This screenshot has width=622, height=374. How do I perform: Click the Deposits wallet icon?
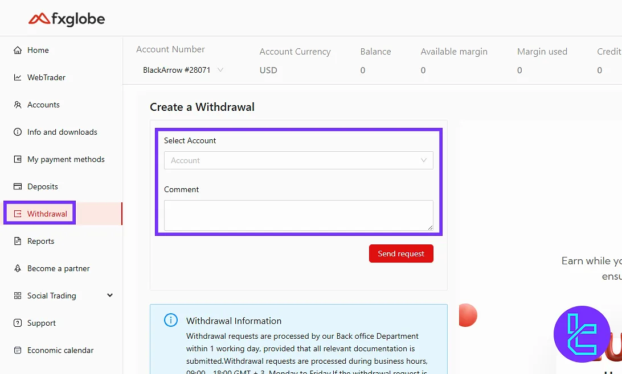pos(18,186)
